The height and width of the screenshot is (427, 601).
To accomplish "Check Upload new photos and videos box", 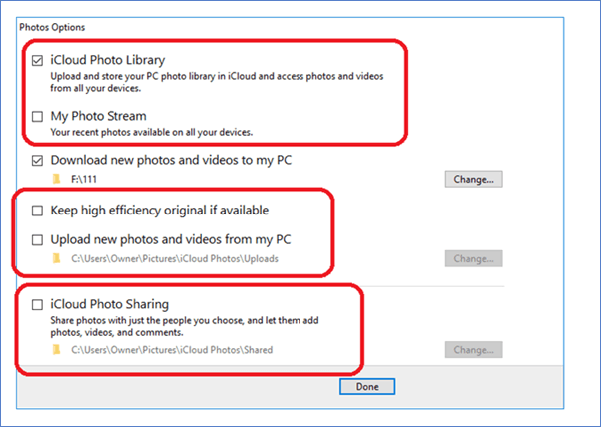I will click(x=38, y=240).
